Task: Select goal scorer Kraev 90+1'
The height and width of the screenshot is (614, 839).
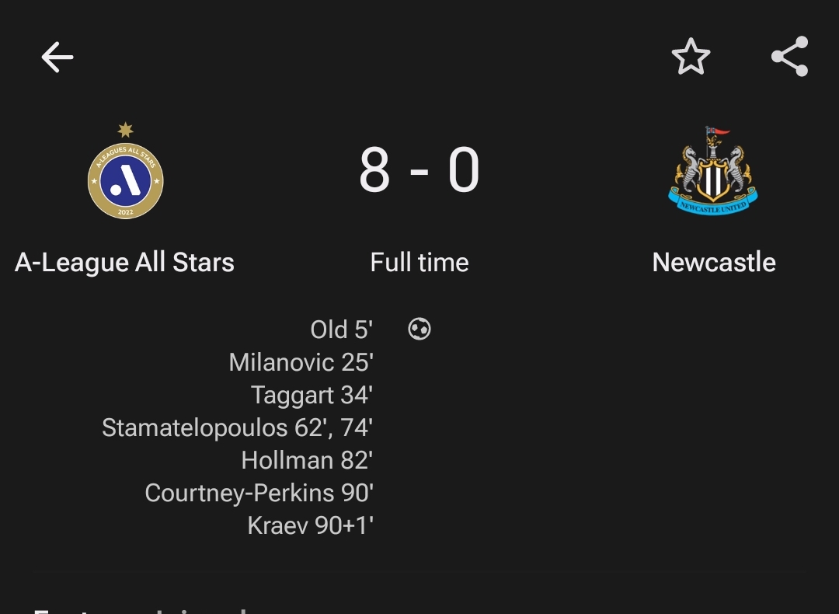Action: [310, 525]
